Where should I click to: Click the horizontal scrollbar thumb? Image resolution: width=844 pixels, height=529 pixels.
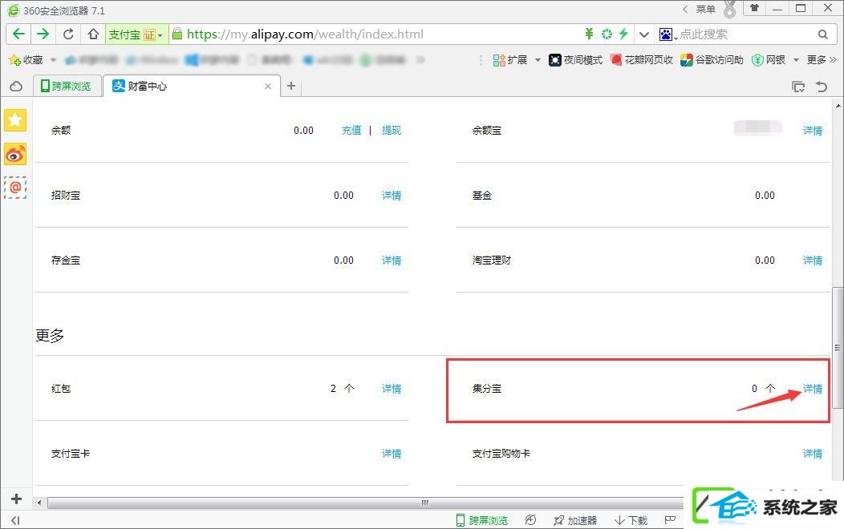pos(424,503)
